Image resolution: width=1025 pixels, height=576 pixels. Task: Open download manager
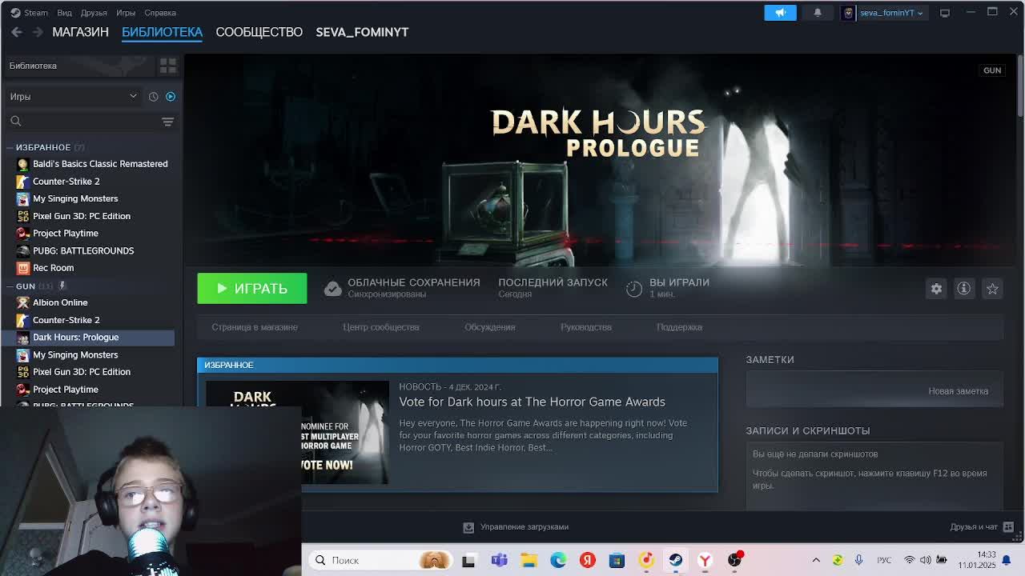(x=517, y=526)
